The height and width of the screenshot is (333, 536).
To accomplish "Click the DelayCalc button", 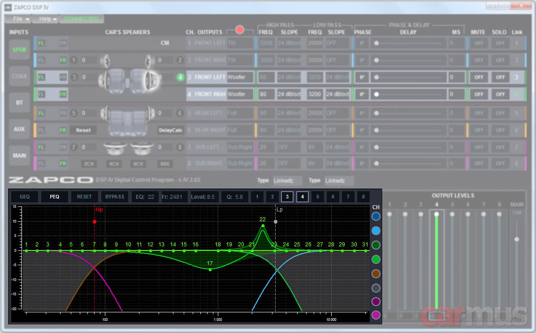I will pos(170,130).
